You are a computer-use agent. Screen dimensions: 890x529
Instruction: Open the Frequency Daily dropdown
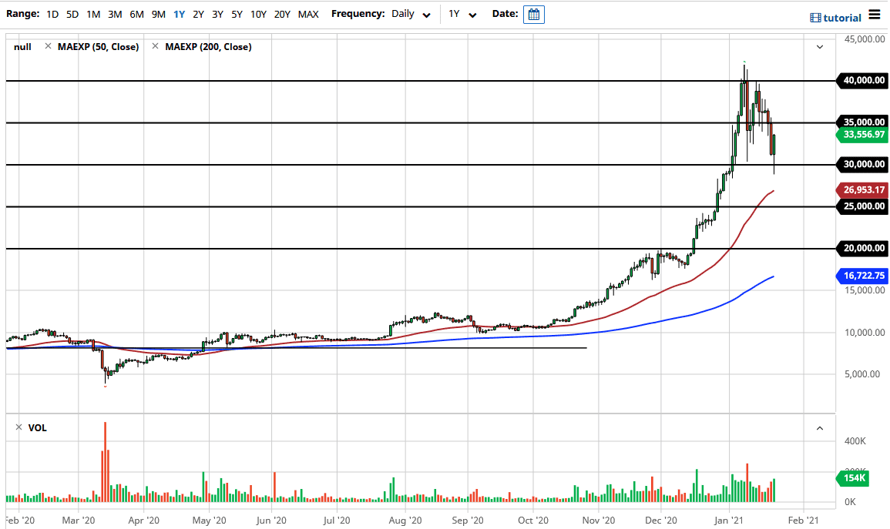click(410, 15)
